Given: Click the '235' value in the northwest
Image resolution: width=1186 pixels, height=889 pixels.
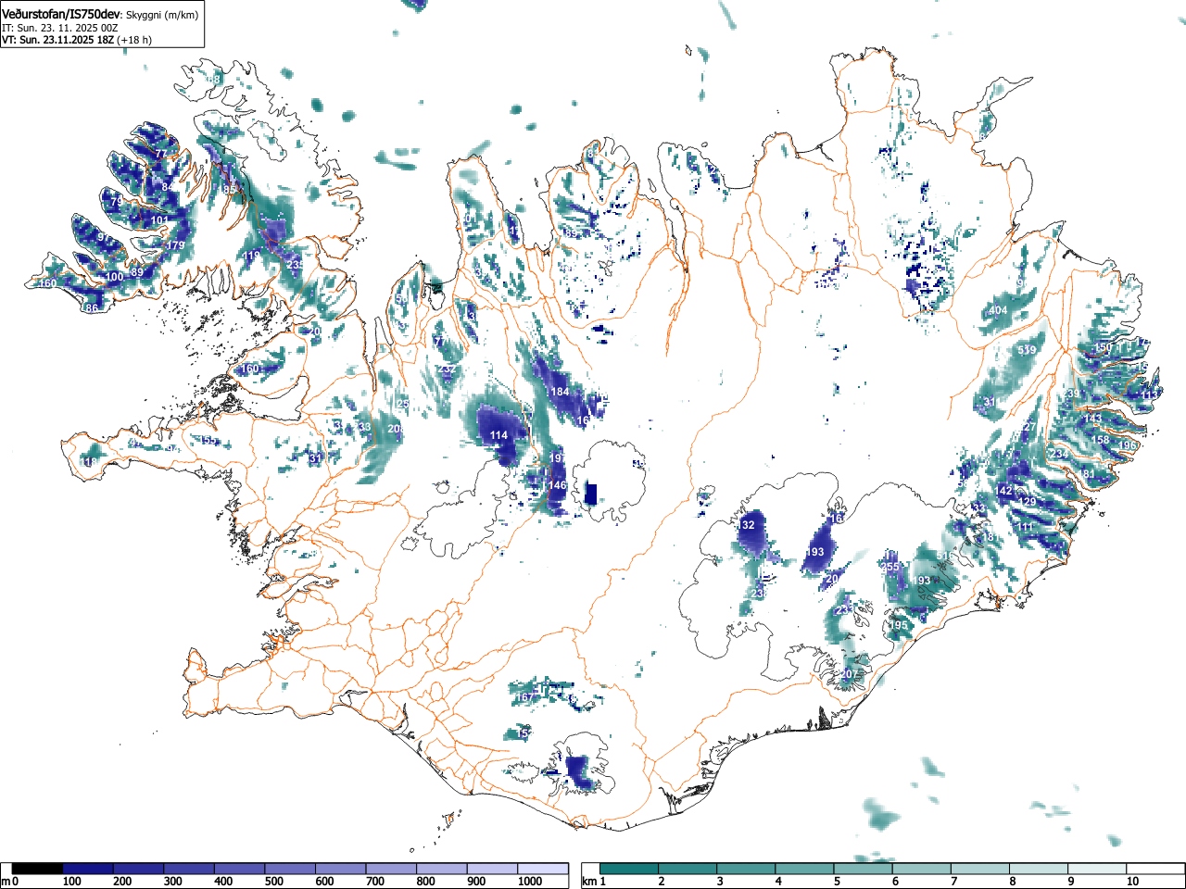Looking at the screenshot, I should click(296, 265).
